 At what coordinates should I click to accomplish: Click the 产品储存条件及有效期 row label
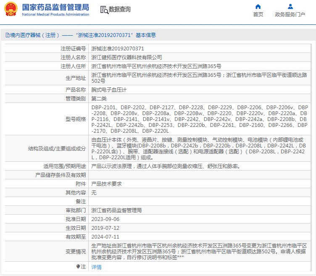coord(61,175)
